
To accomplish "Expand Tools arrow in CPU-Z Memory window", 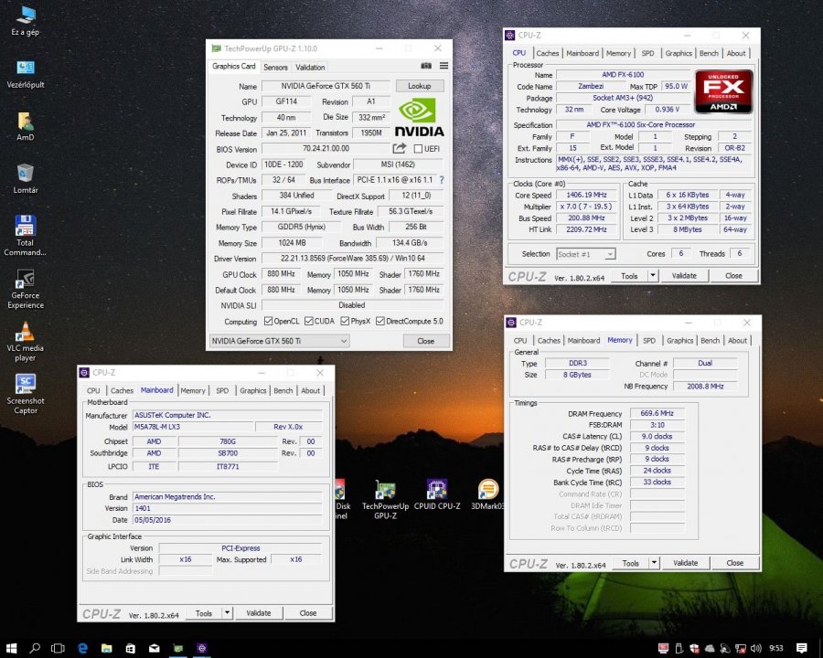I will [x=654, y=563].
